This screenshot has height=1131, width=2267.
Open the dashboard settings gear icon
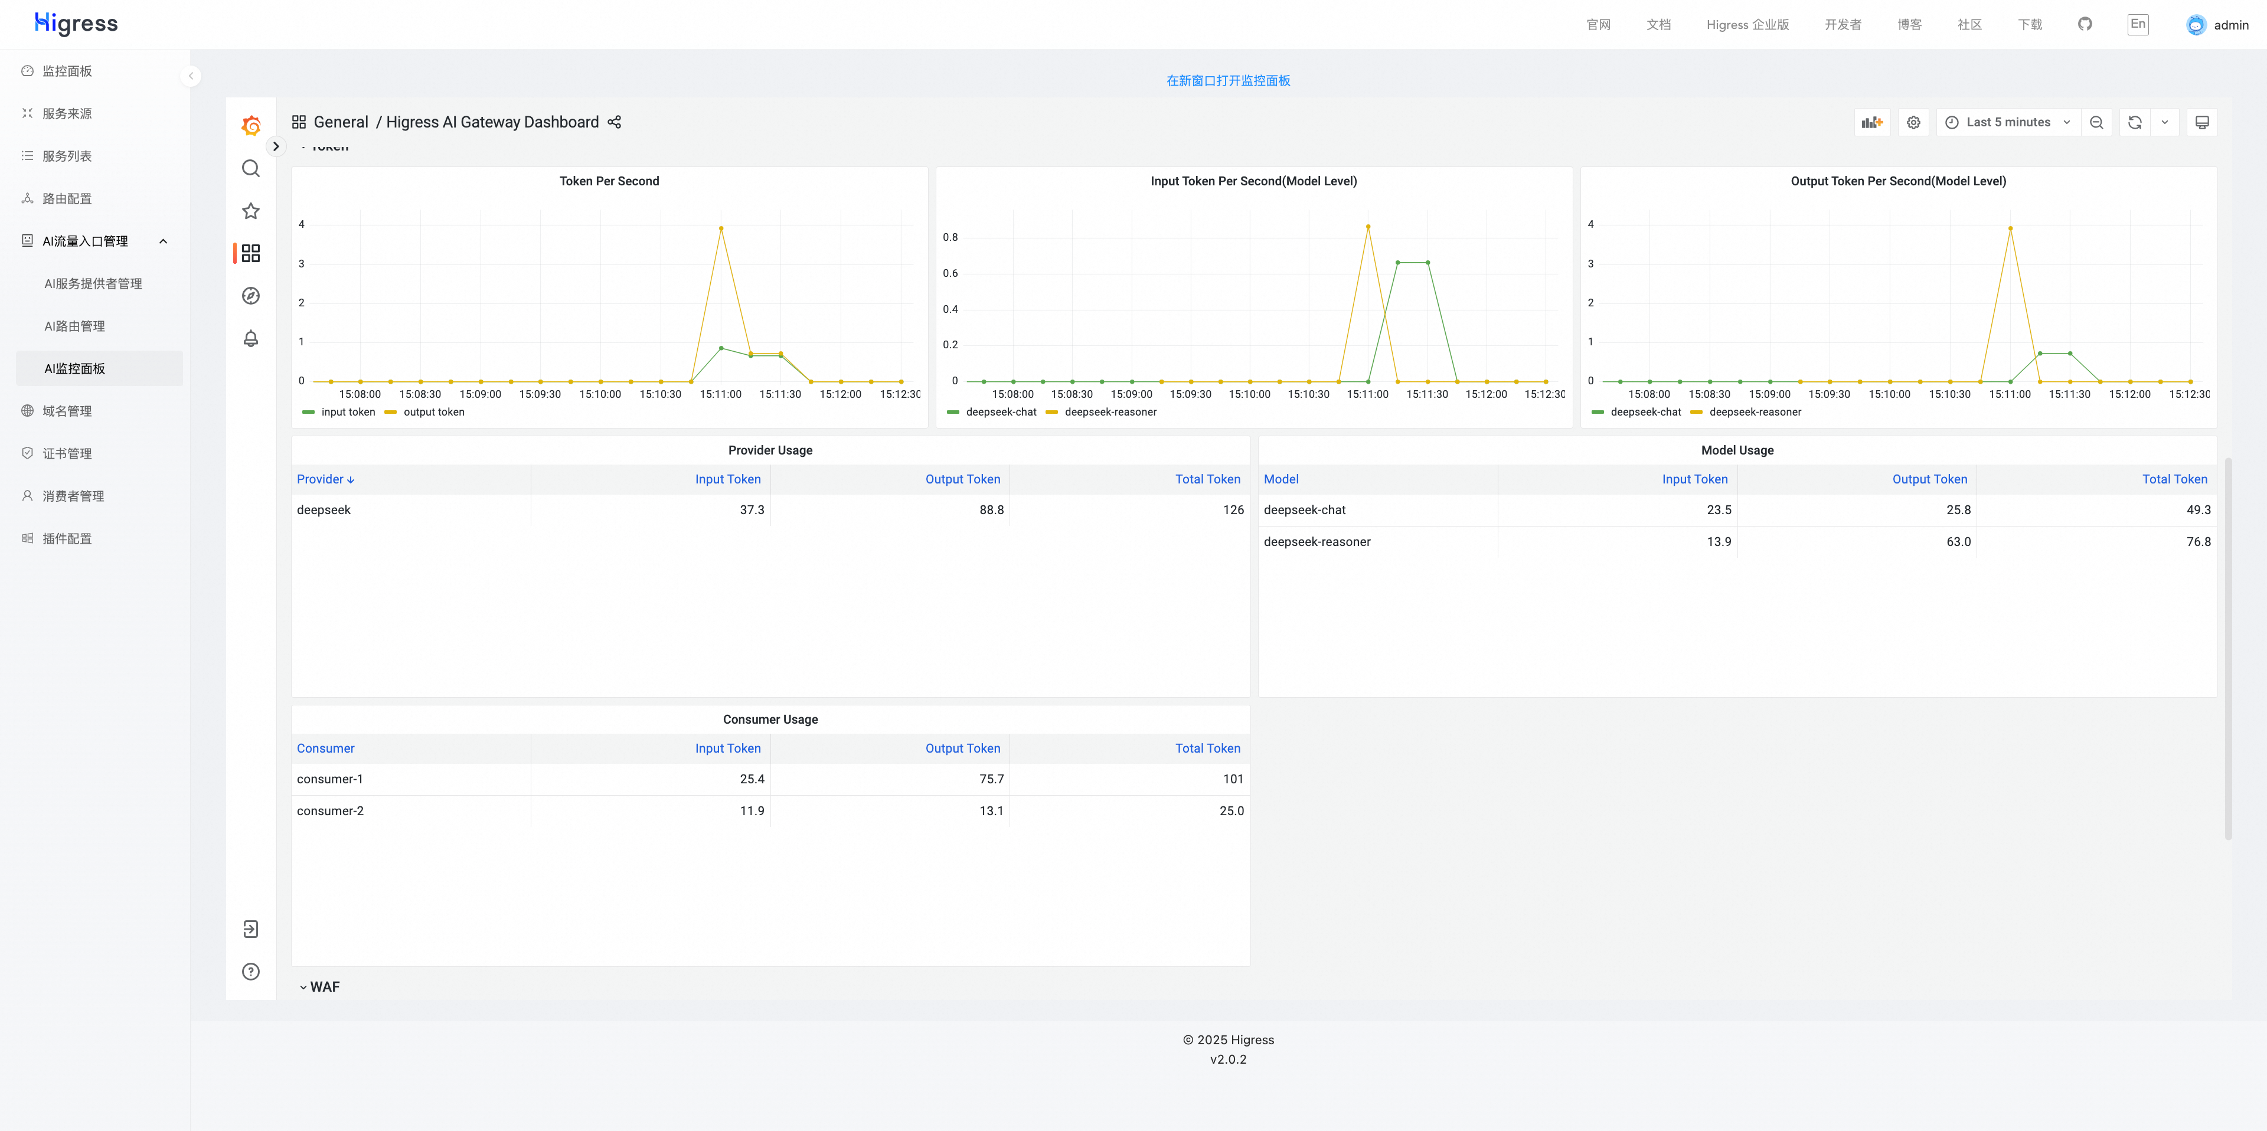pos(1913,122)
